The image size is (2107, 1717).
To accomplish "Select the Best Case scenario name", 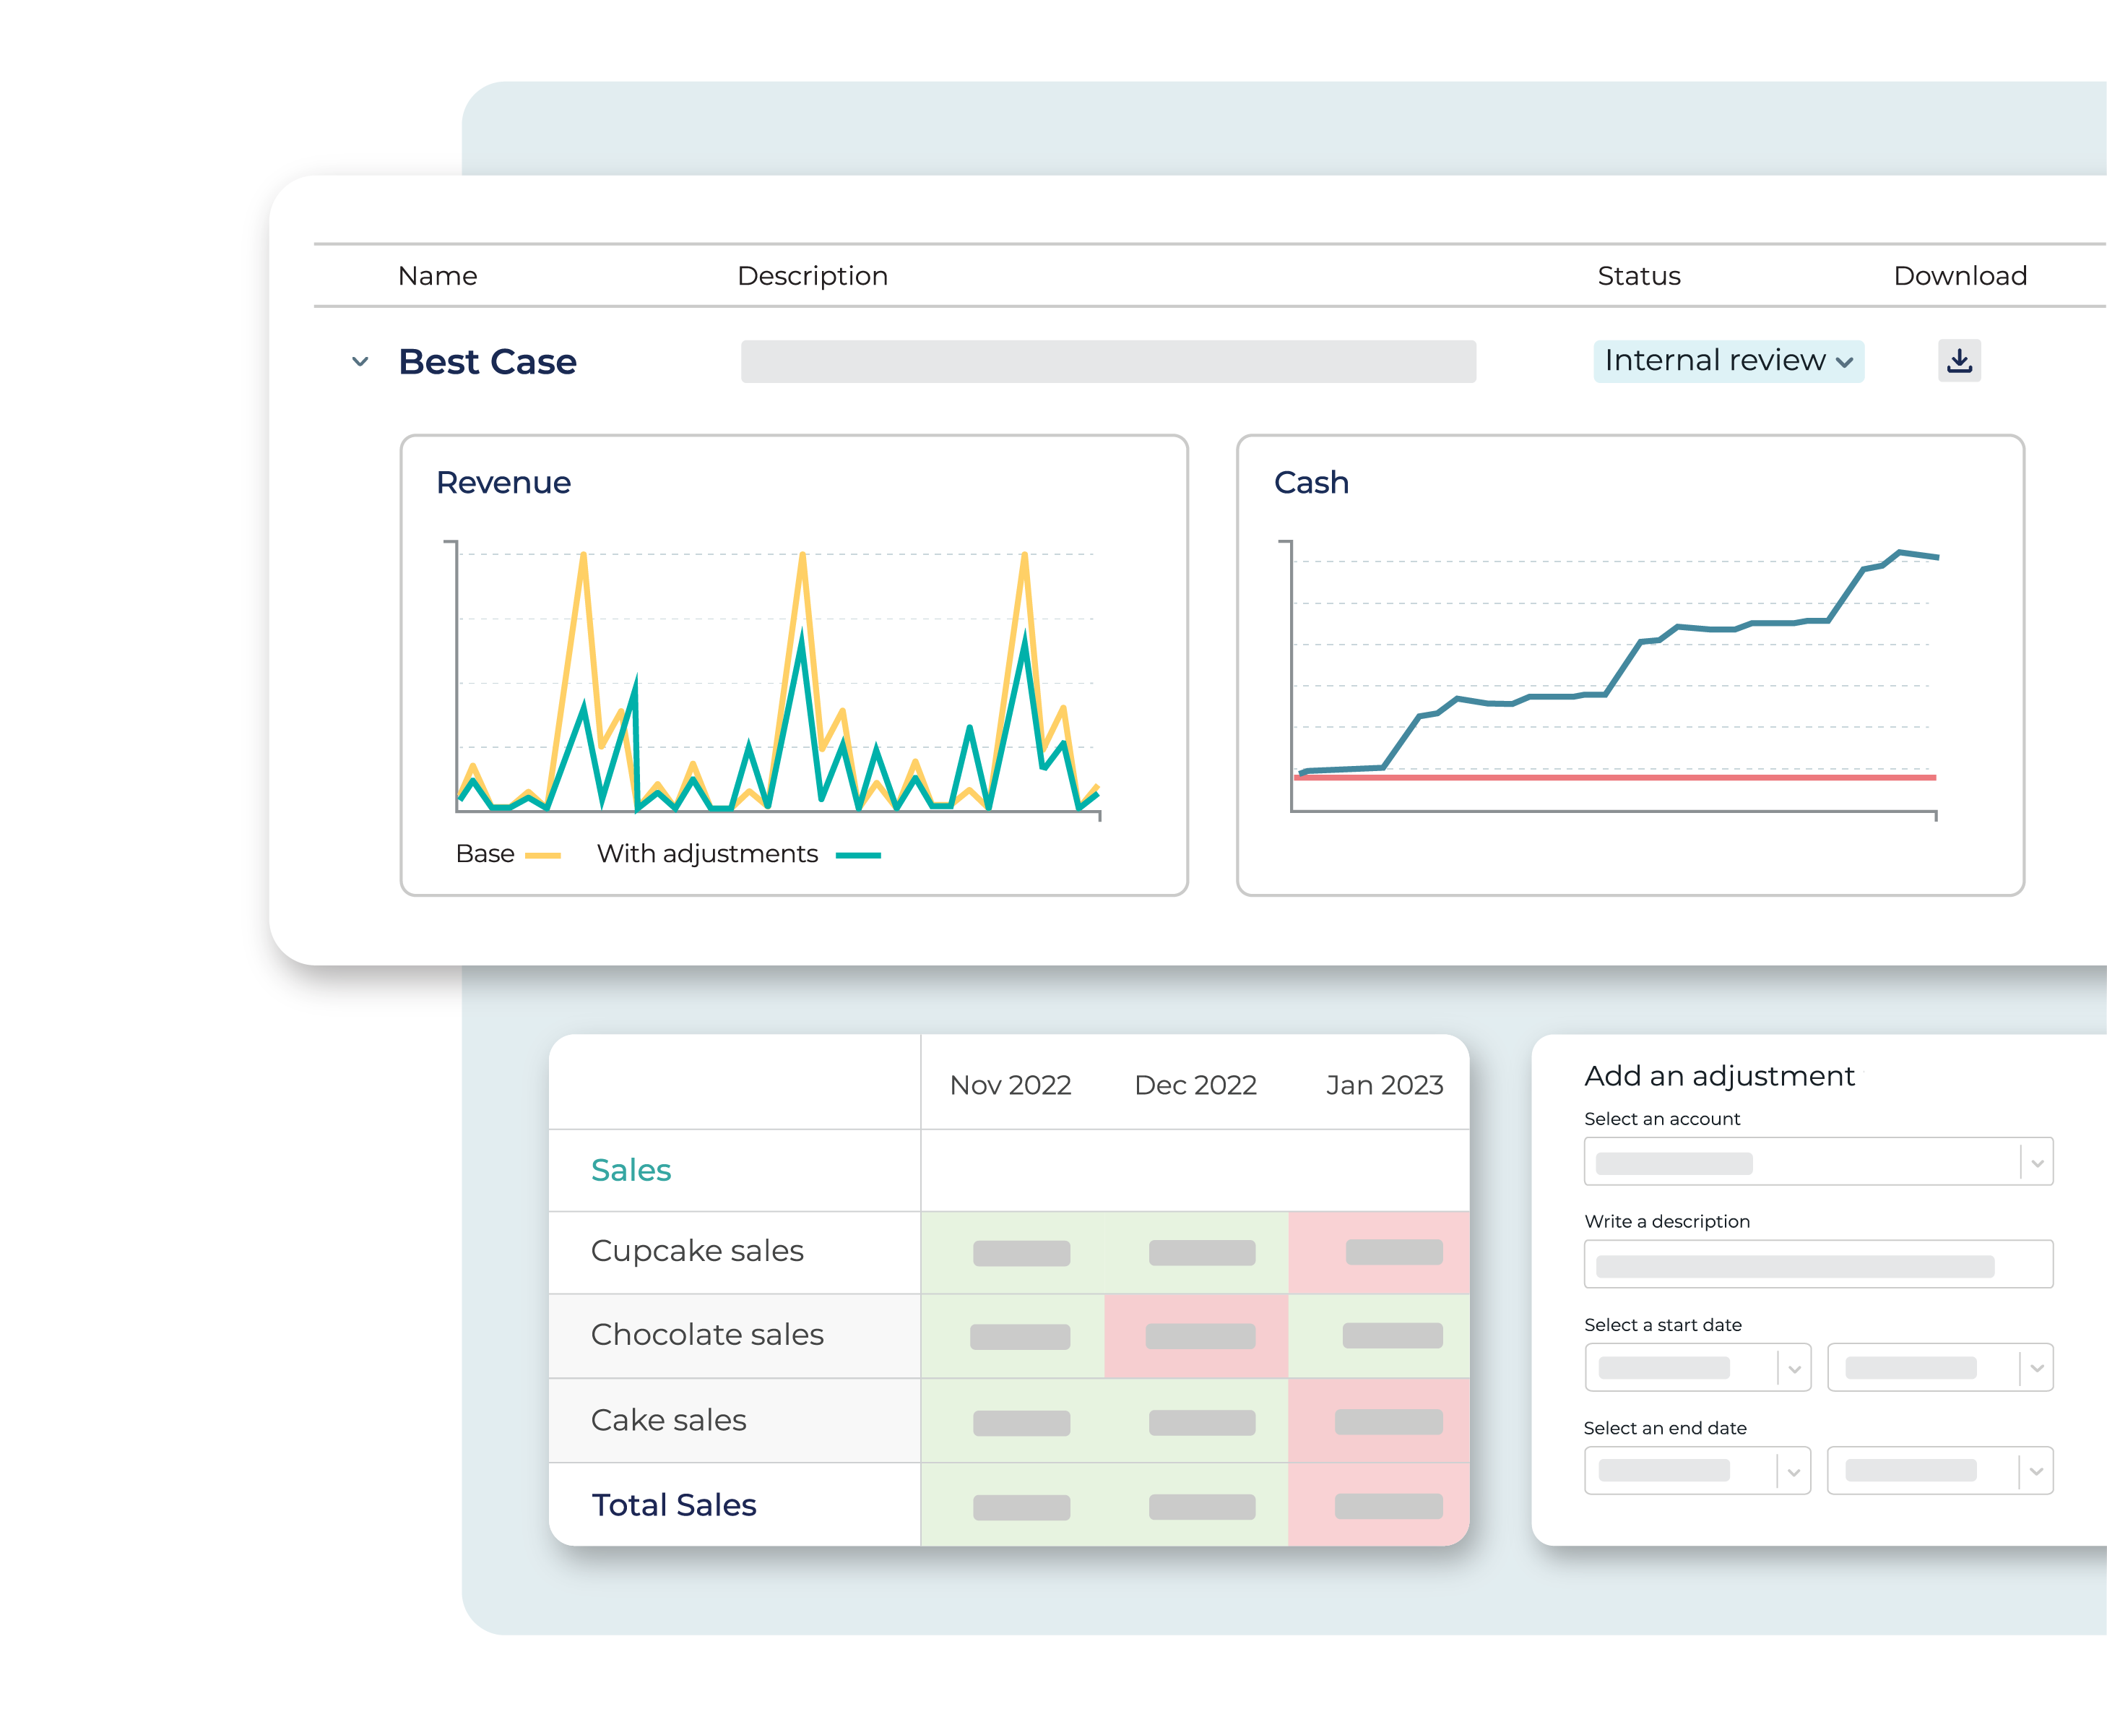I will tap(488, 362).
